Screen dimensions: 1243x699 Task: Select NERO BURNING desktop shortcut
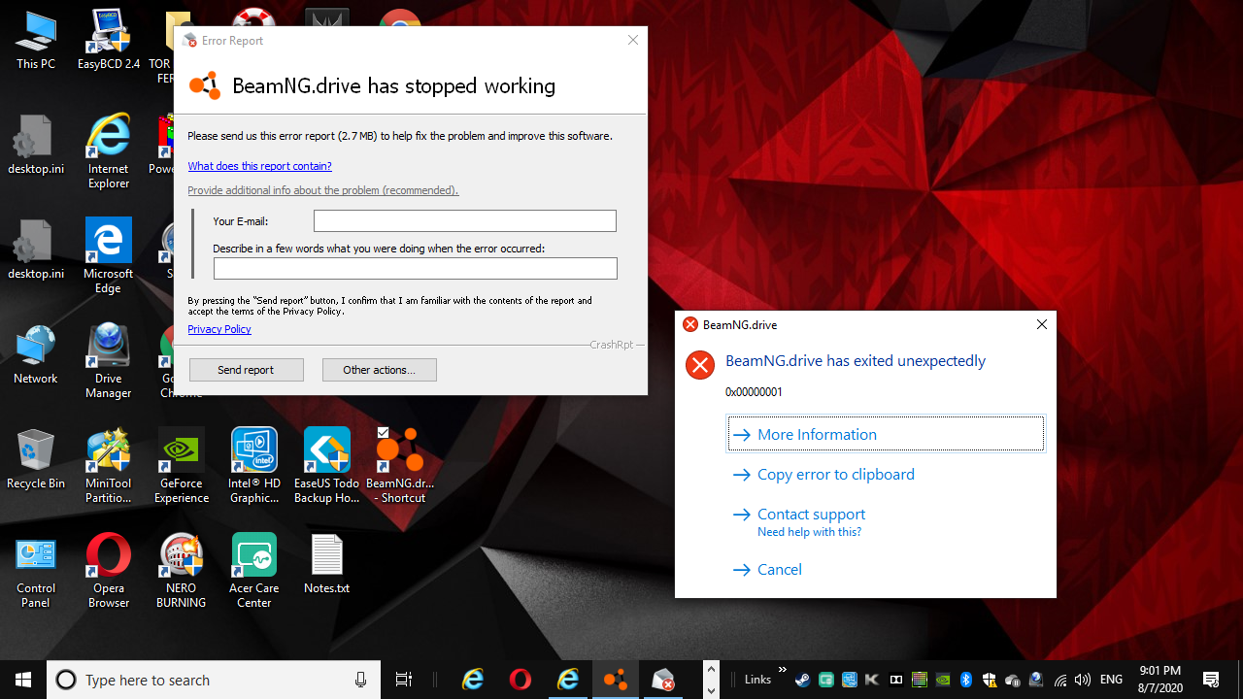[x=182, y=572]
